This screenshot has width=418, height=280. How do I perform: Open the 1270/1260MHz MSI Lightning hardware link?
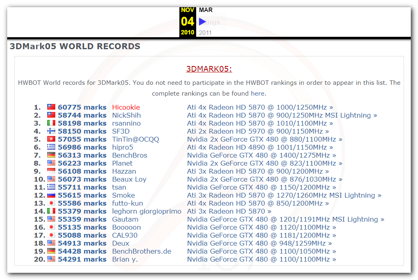point(284,195)
